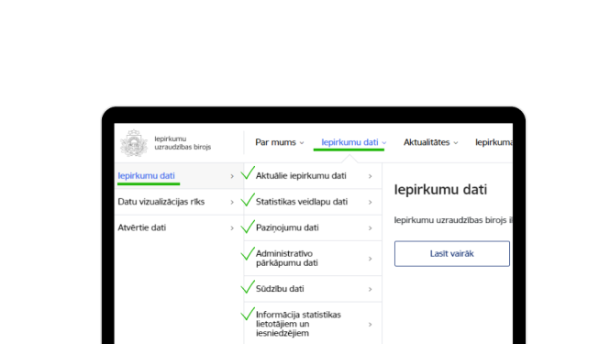Expand chevron next to Aktualitātes
This screenshot has width=610, height=344.
tap(456, 143)
